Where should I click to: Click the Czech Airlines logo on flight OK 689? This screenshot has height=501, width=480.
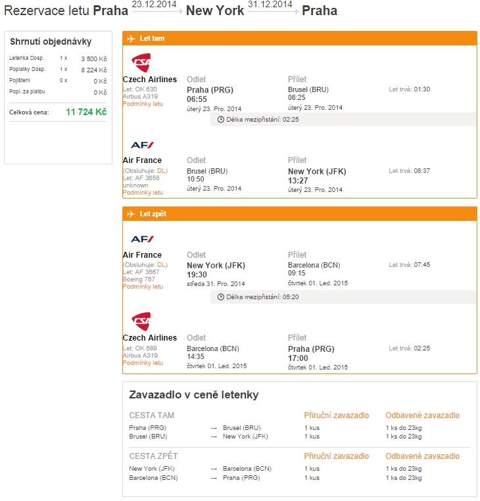pos(141,322)
